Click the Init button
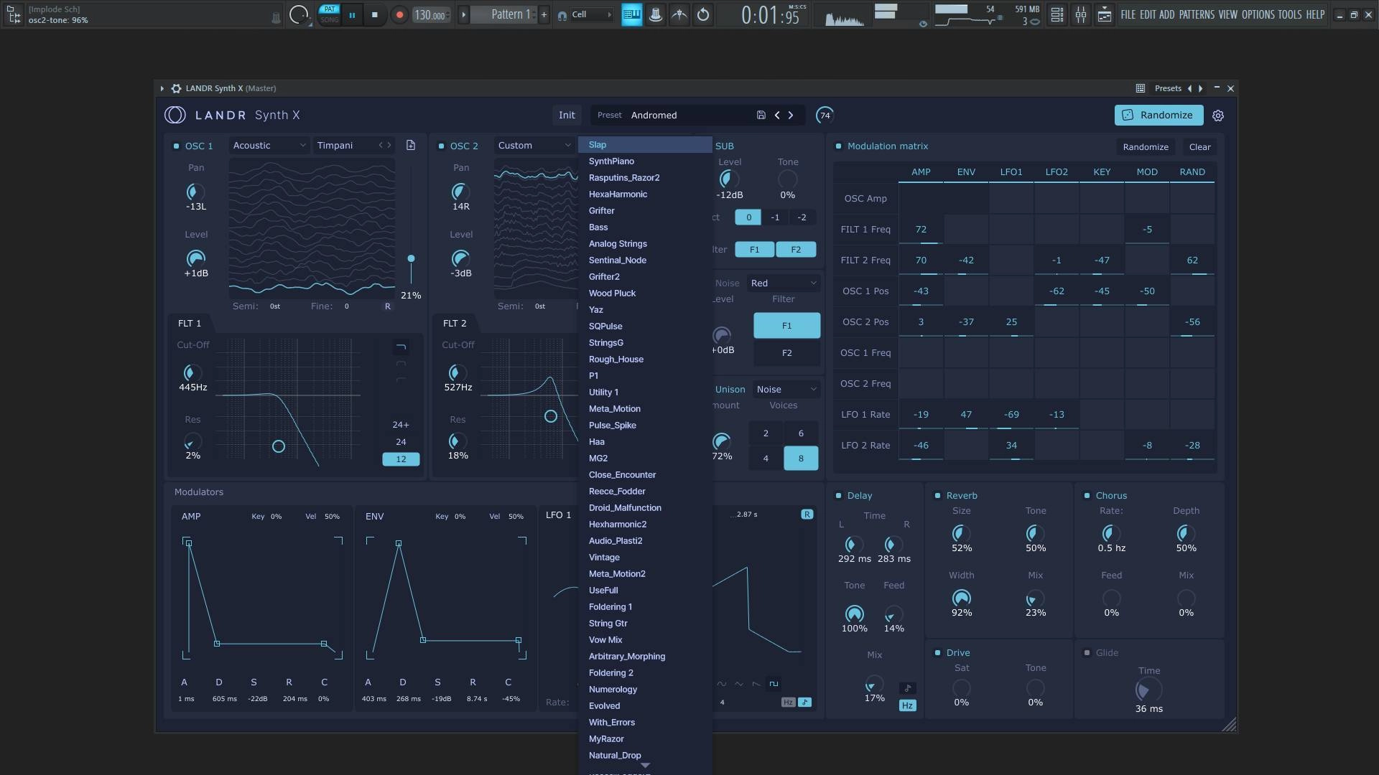Viewport: 1379px width, 775px height. pyautogui.click(x=567, y=115)
